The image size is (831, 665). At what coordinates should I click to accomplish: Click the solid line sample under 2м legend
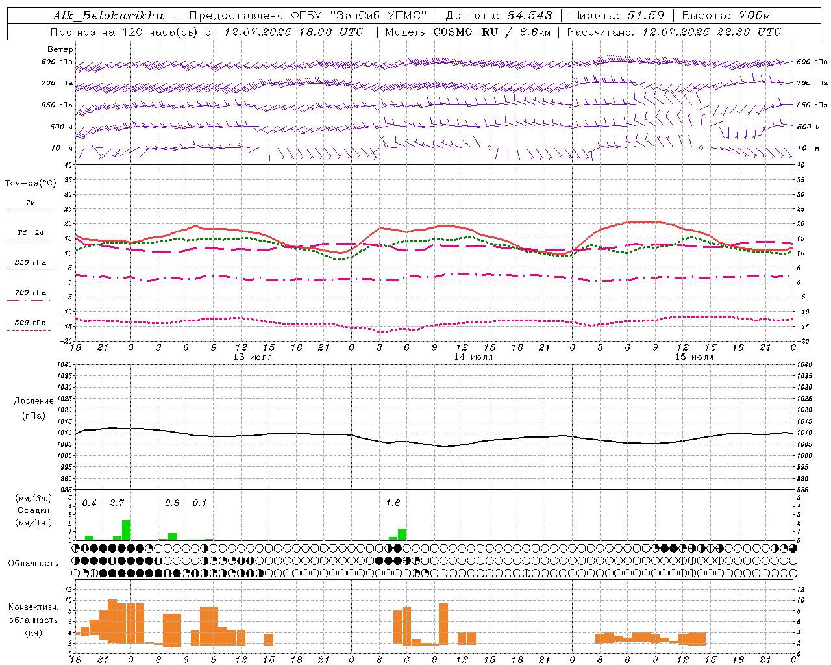click(x=30, y=210)
